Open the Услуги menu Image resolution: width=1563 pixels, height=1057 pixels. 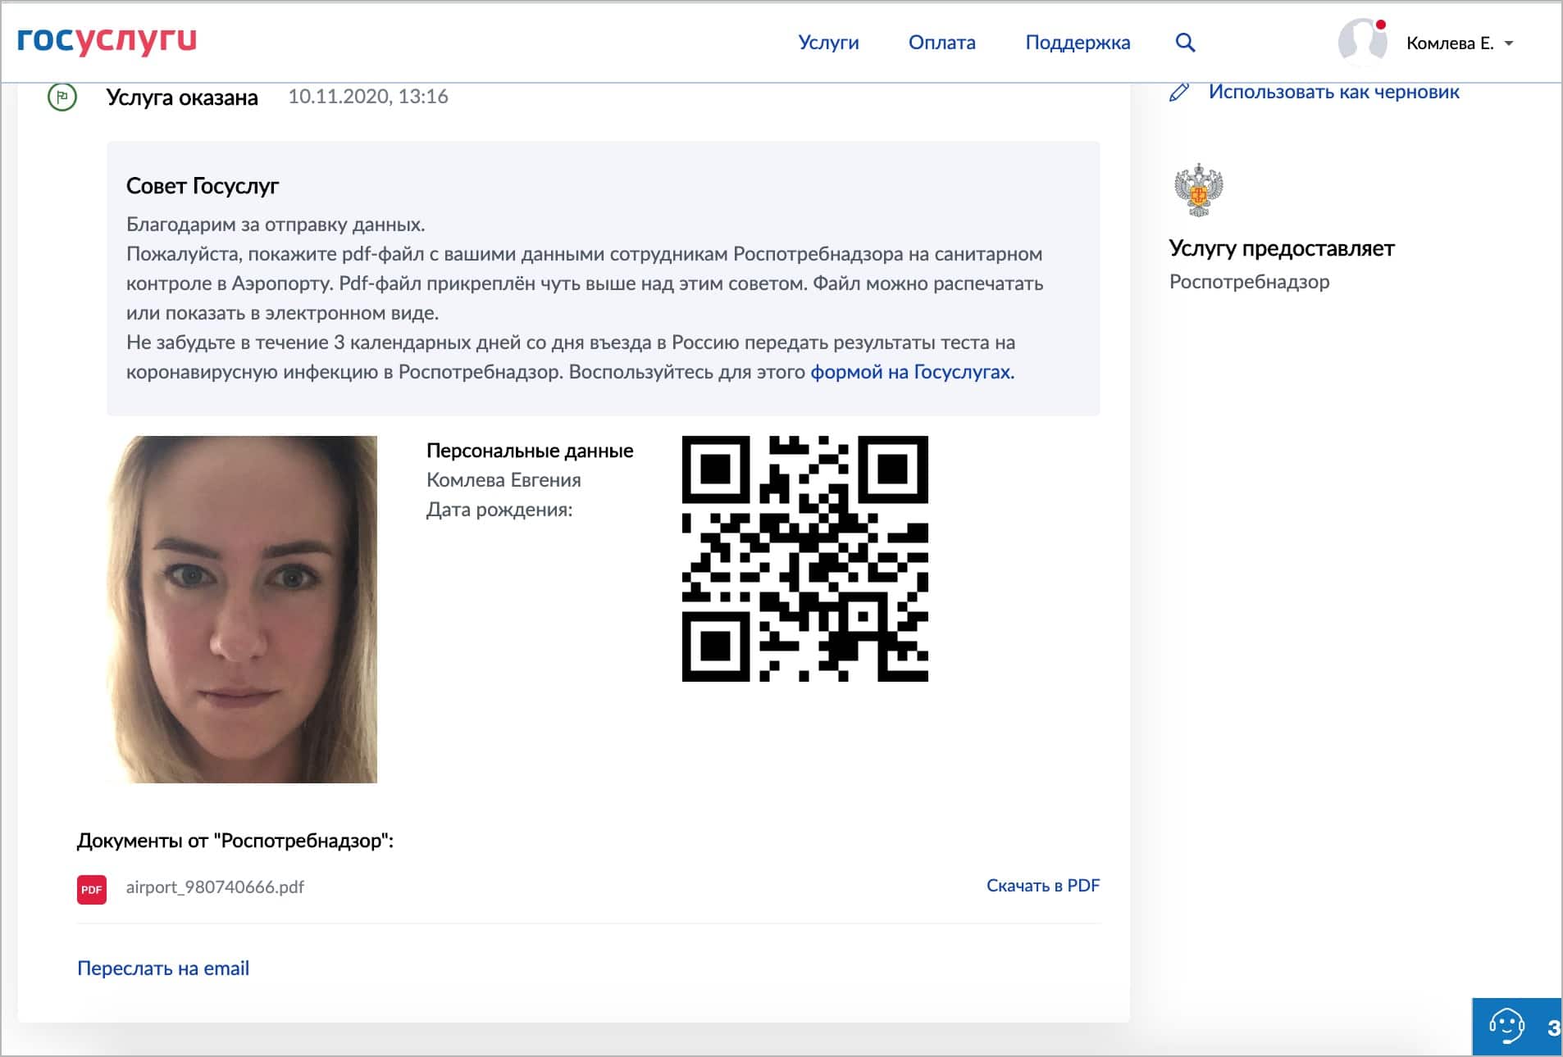coord(828,43)
